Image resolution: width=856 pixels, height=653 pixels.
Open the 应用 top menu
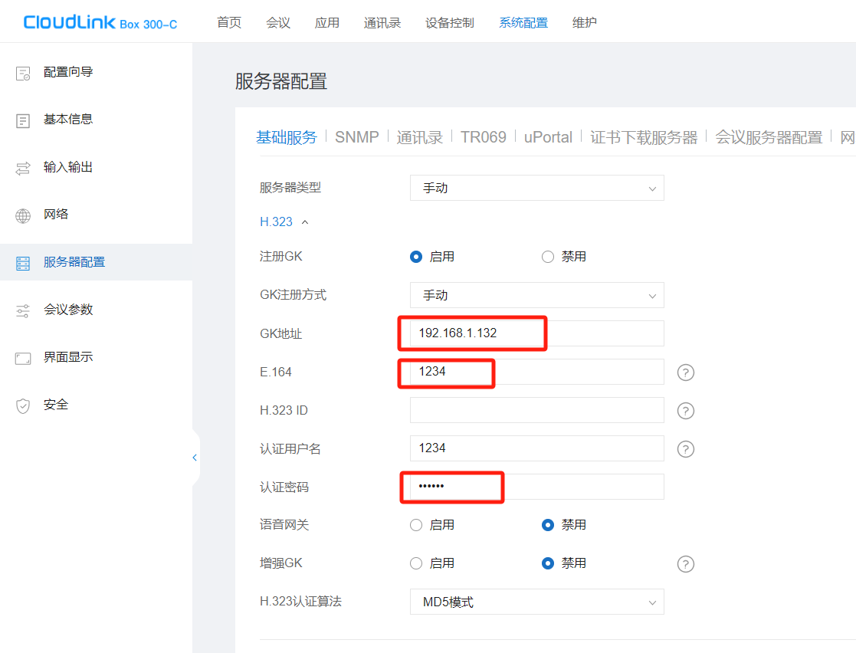[x=327, y=22]
